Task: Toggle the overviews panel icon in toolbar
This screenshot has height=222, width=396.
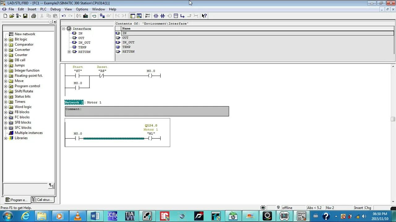Action: tap(133, 16)
